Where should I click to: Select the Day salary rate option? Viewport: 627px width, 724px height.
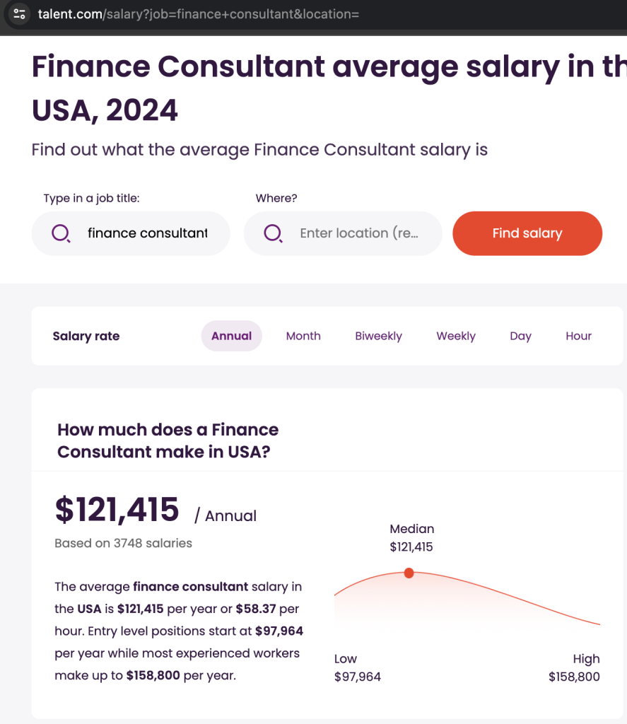tap(520, 336)
